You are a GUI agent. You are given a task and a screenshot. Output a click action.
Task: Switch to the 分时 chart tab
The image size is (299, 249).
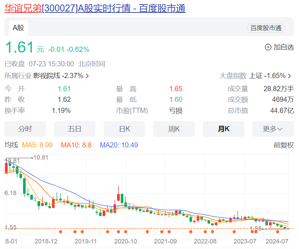pyautogui.click(x=25, y=129)
